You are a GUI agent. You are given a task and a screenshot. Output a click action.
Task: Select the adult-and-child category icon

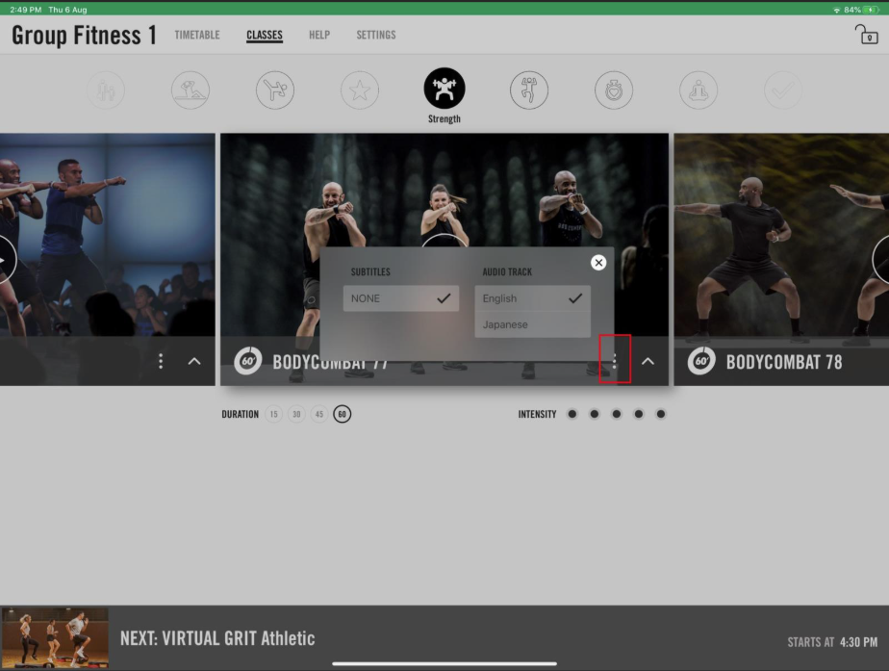tap(106, 90)
